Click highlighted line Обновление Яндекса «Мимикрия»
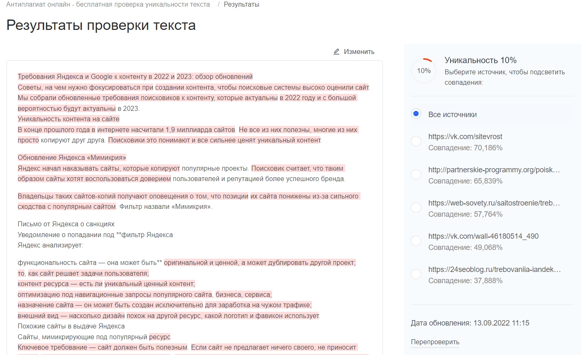 72,158
